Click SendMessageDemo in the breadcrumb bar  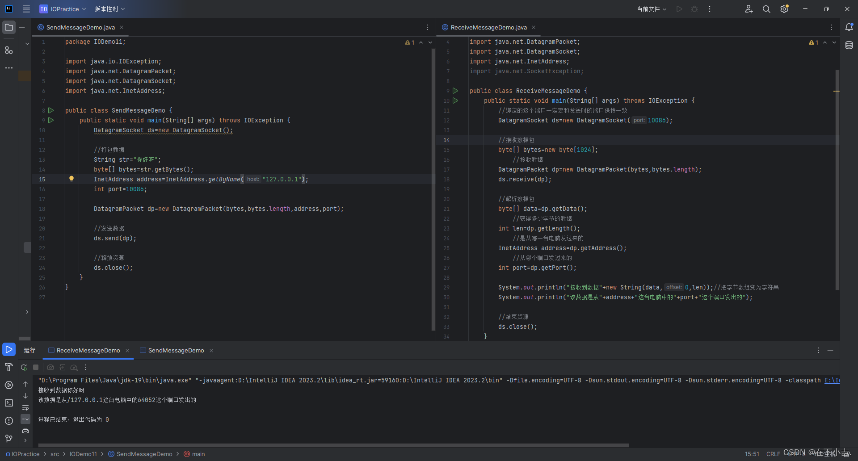click(x=140, y=454)
